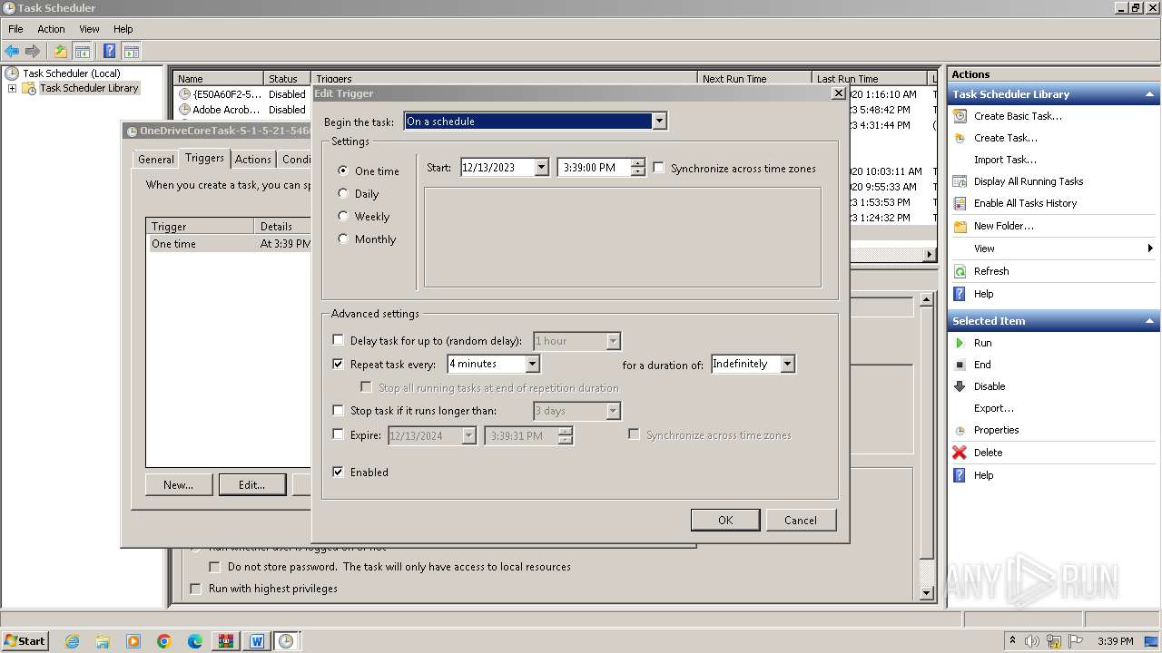The image size is (1162, 653).
Task: Click Cancel in Edit Trigger dialog
Action: point(801,520)
